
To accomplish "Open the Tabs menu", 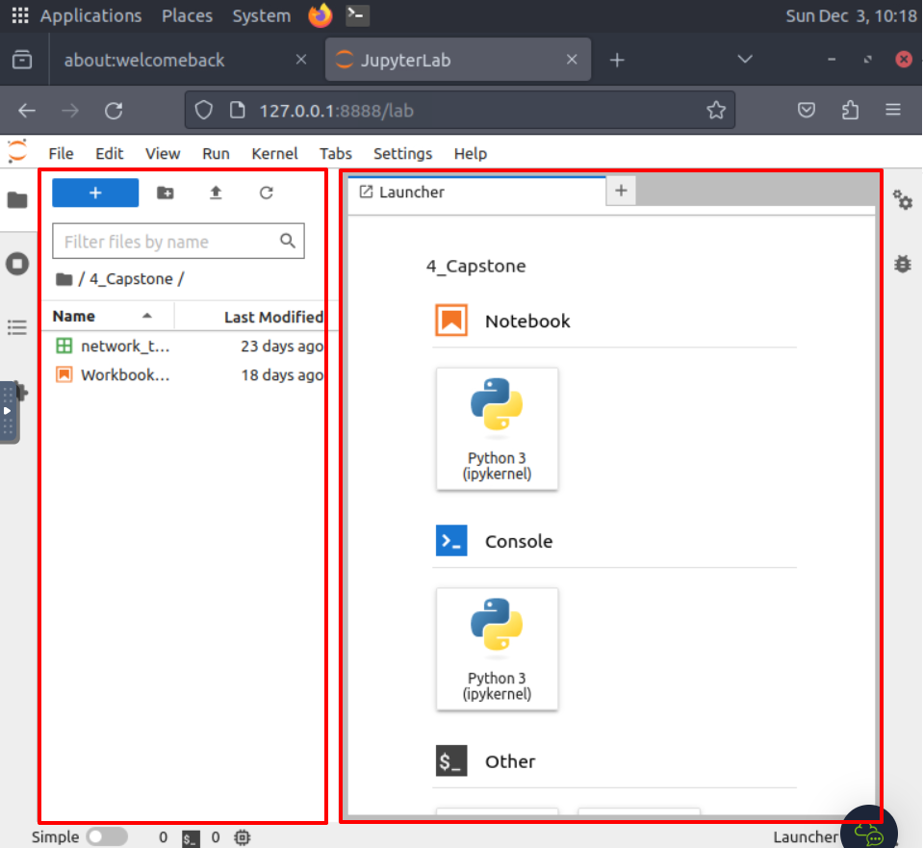I will point(336,154).
